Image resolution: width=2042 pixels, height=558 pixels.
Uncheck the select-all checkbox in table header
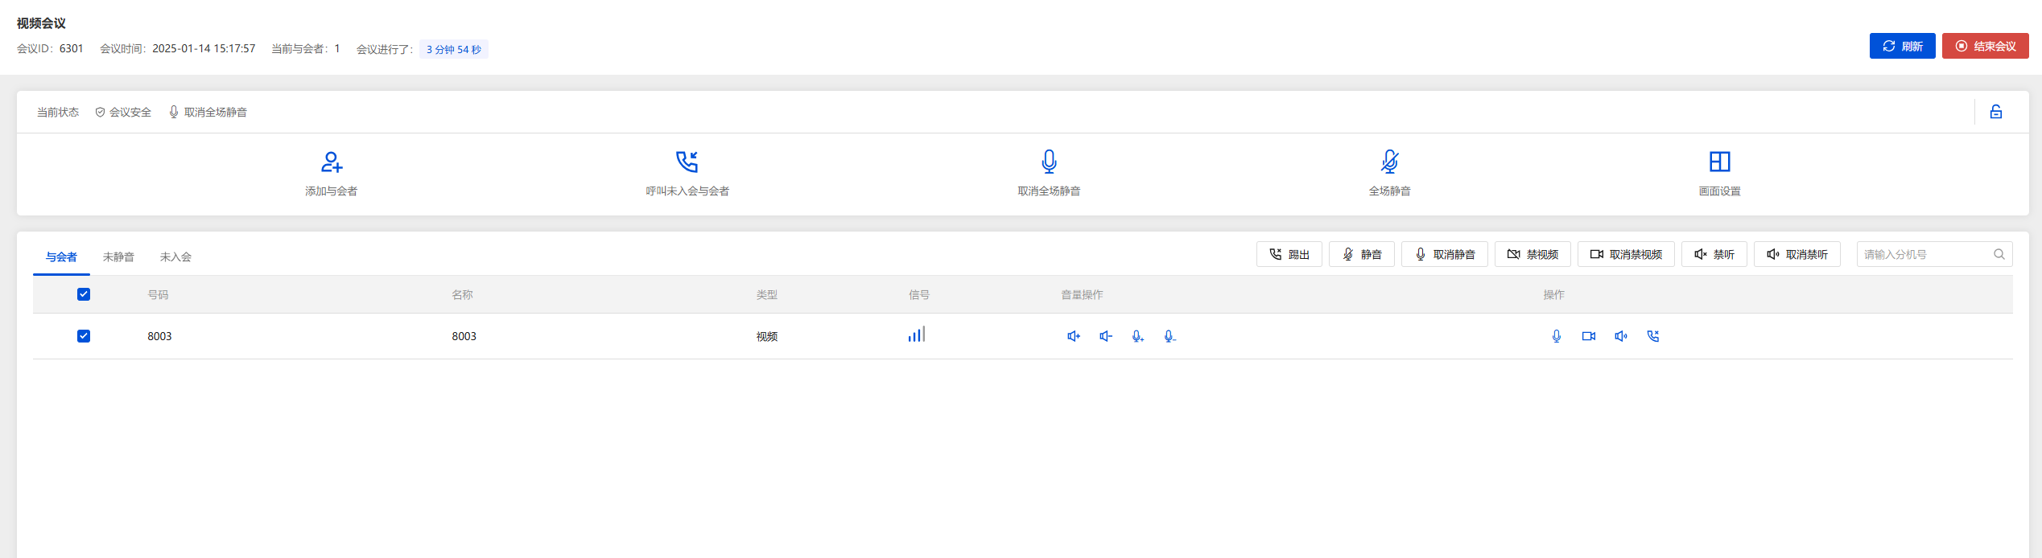(x=84, y=294)
